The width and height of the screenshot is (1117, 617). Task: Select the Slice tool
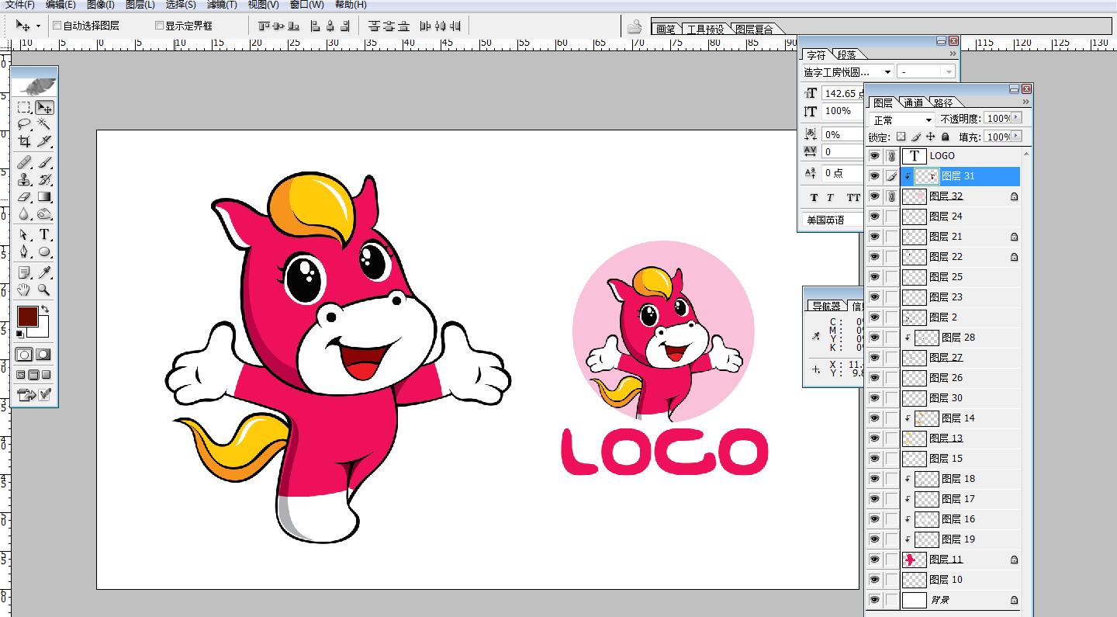click(x=44, y=141)
